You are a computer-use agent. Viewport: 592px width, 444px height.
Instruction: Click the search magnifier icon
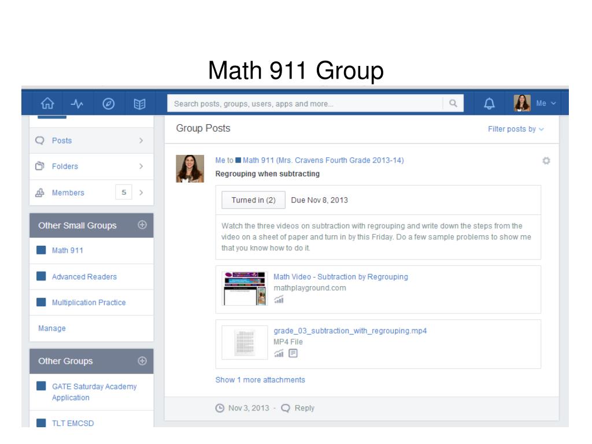point(453,103)
